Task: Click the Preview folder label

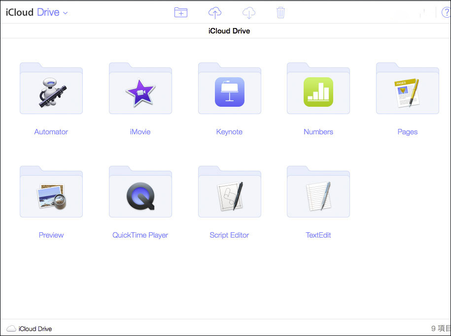Action: (x=51, y=235)
